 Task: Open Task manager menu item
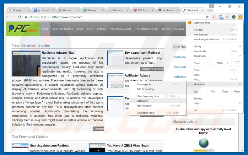click(x=158, y=106)
